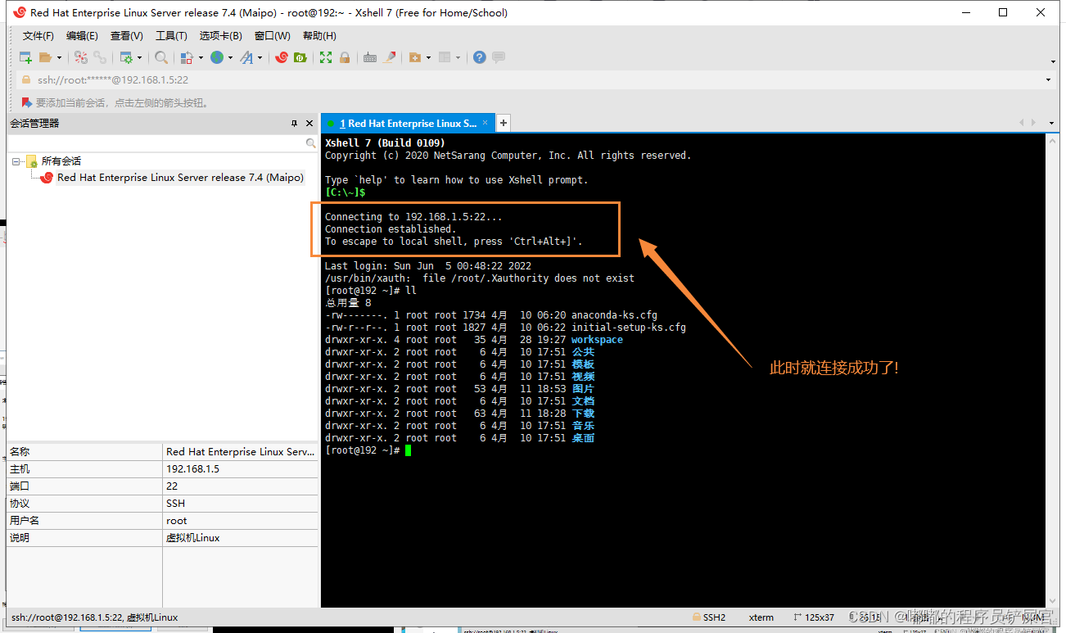The image size is (1066, 633).
Task: Click the lock screen padlock icon
Action: click(x=345, y=57)
